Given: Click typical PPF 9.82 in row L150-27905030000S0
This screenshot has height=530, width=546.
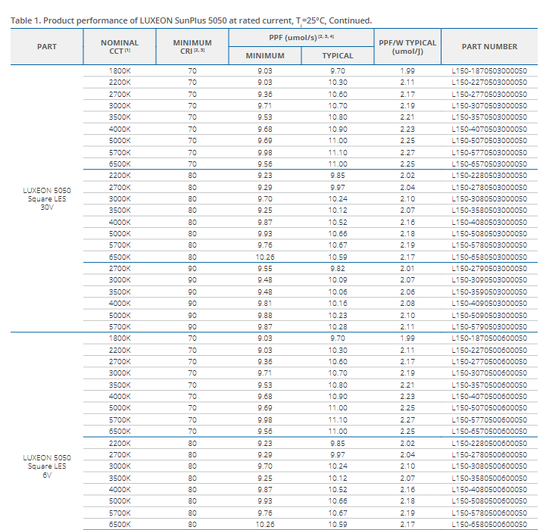Looking at the screenshot, I should [x=338, y=269].
